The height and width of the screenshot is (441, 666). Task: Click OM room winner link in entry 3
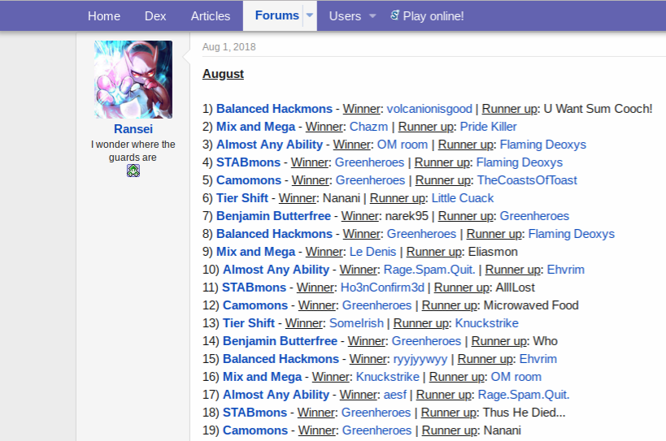click(x=403, y=145)
